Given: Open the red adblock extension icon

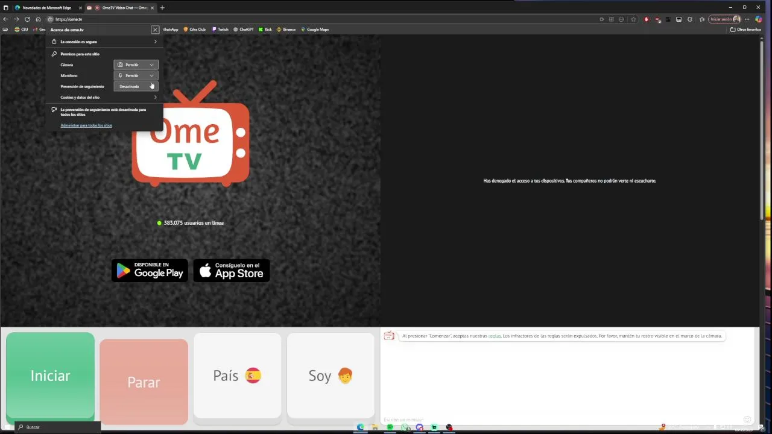Looking at the screenshot, I should pyautogui.click(x=647, y=19).
